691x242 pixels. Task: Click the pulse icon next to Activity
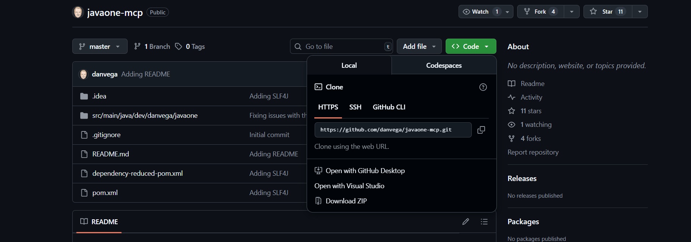point(512,97)
